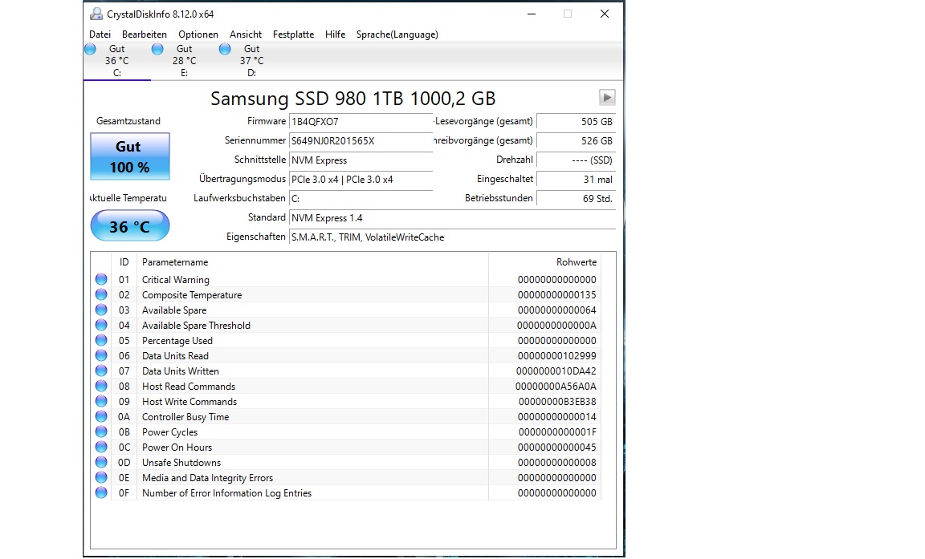Screen dimensions: 925x559
Task: Click status orb for Error Information Log Entries row
Action: (101, 493)
